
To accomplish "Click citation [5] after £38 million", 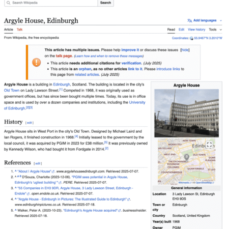I will click(x=106, y=142).
